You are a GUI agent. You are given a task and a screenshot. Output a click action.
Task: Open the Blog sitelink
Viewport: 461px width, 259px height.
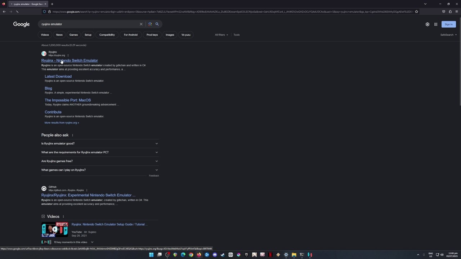pos(48,88)
